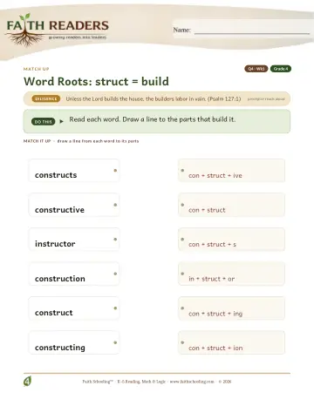
Task: Click the 'instructor' word card
Action: coord(74,240)
